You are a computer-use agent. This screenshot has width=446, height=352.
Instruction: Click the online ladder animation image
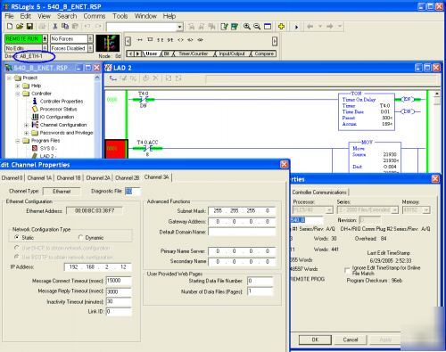(x=108, y=44)
